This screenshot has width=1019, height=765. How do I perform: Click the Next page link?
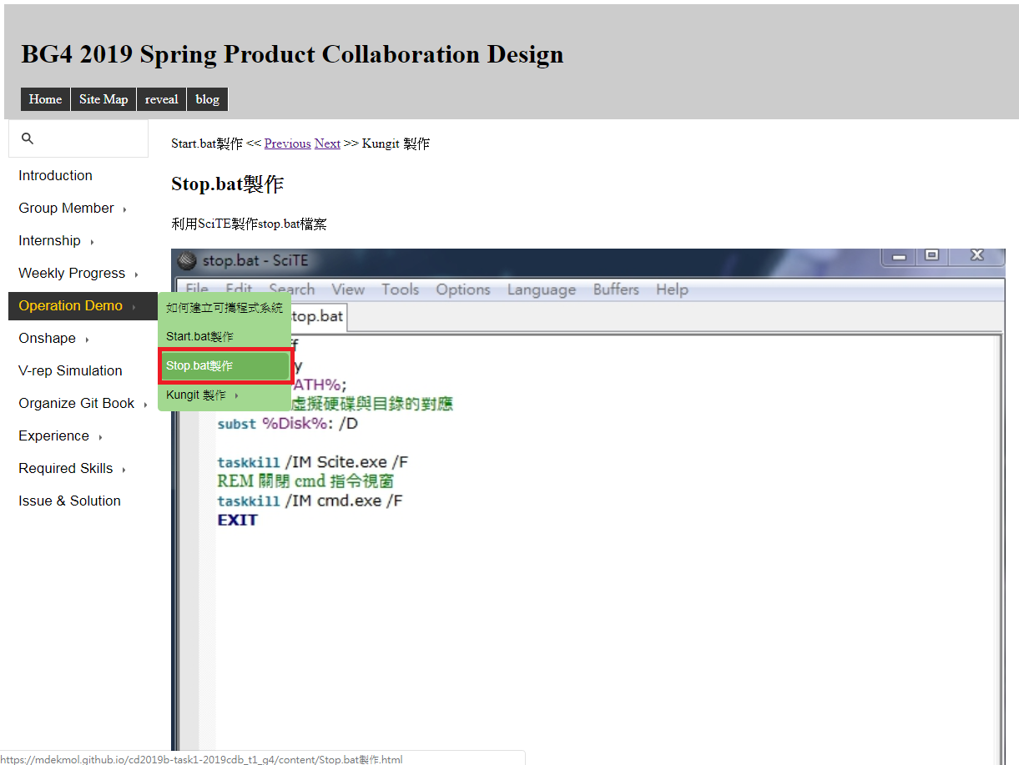pos(327,143)
